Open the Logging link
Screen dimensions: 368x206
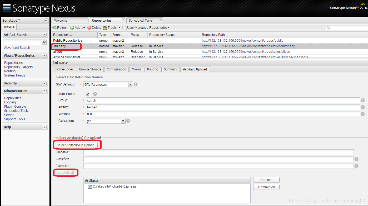[10, 102]
